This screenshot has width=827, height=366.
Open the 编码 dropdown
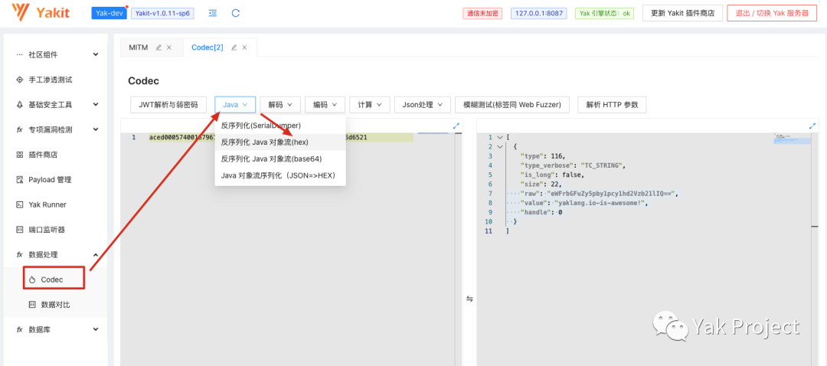click(325, 104)
